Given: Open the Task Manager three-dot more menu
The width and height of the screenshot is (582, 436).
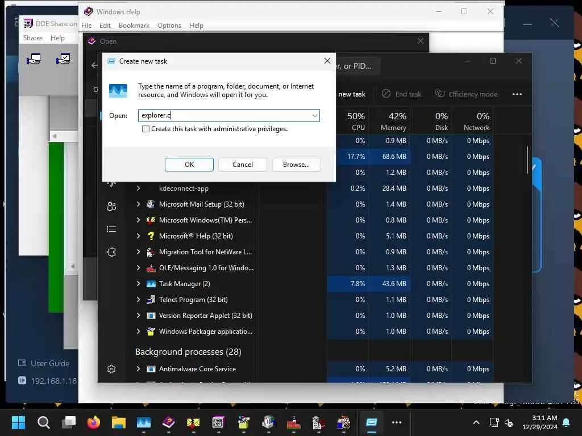Looking at the screenshot, I should click(x=517, y=94).
